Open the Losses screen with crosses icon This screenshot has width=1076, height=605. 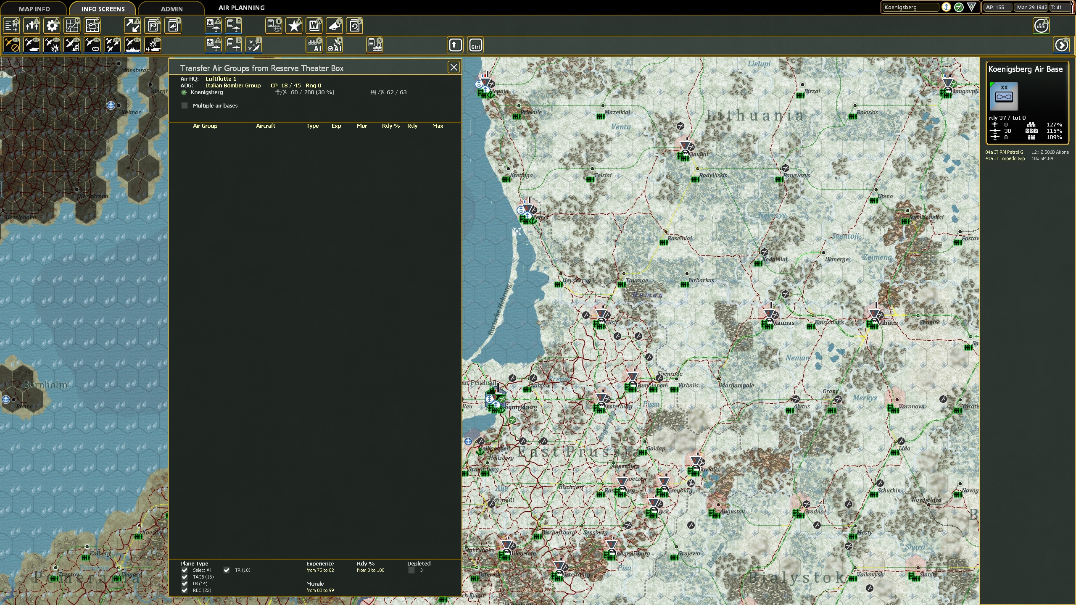32,26
